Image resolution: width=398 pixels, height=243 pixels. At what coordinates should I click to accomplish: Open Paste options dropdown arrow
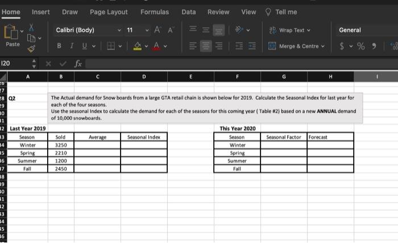[x=22, y=31]
